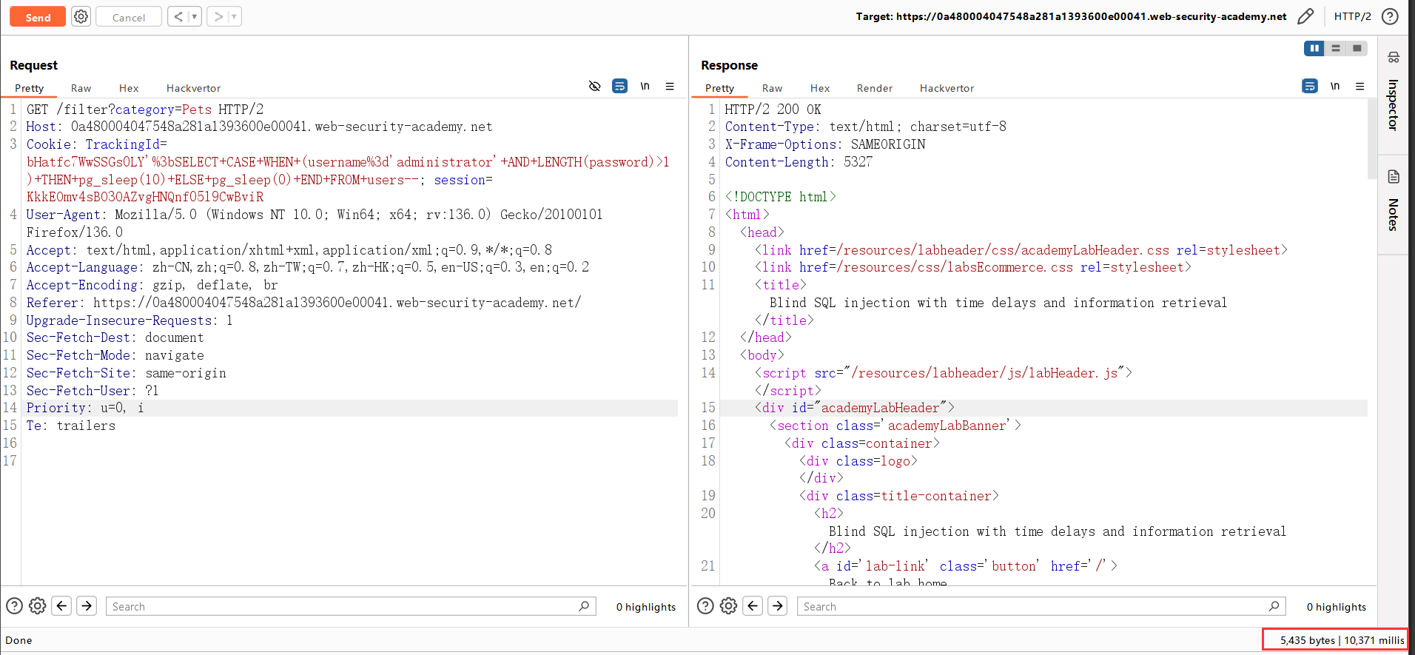Screen dimensions: 1415x655
Task: Click the GET /filter?category=Pets request line
Action: click(x=145, y=110)
